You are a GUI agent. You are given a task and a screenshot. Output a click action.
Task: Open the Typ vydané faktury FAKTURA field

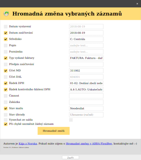[x=86, y=58]
